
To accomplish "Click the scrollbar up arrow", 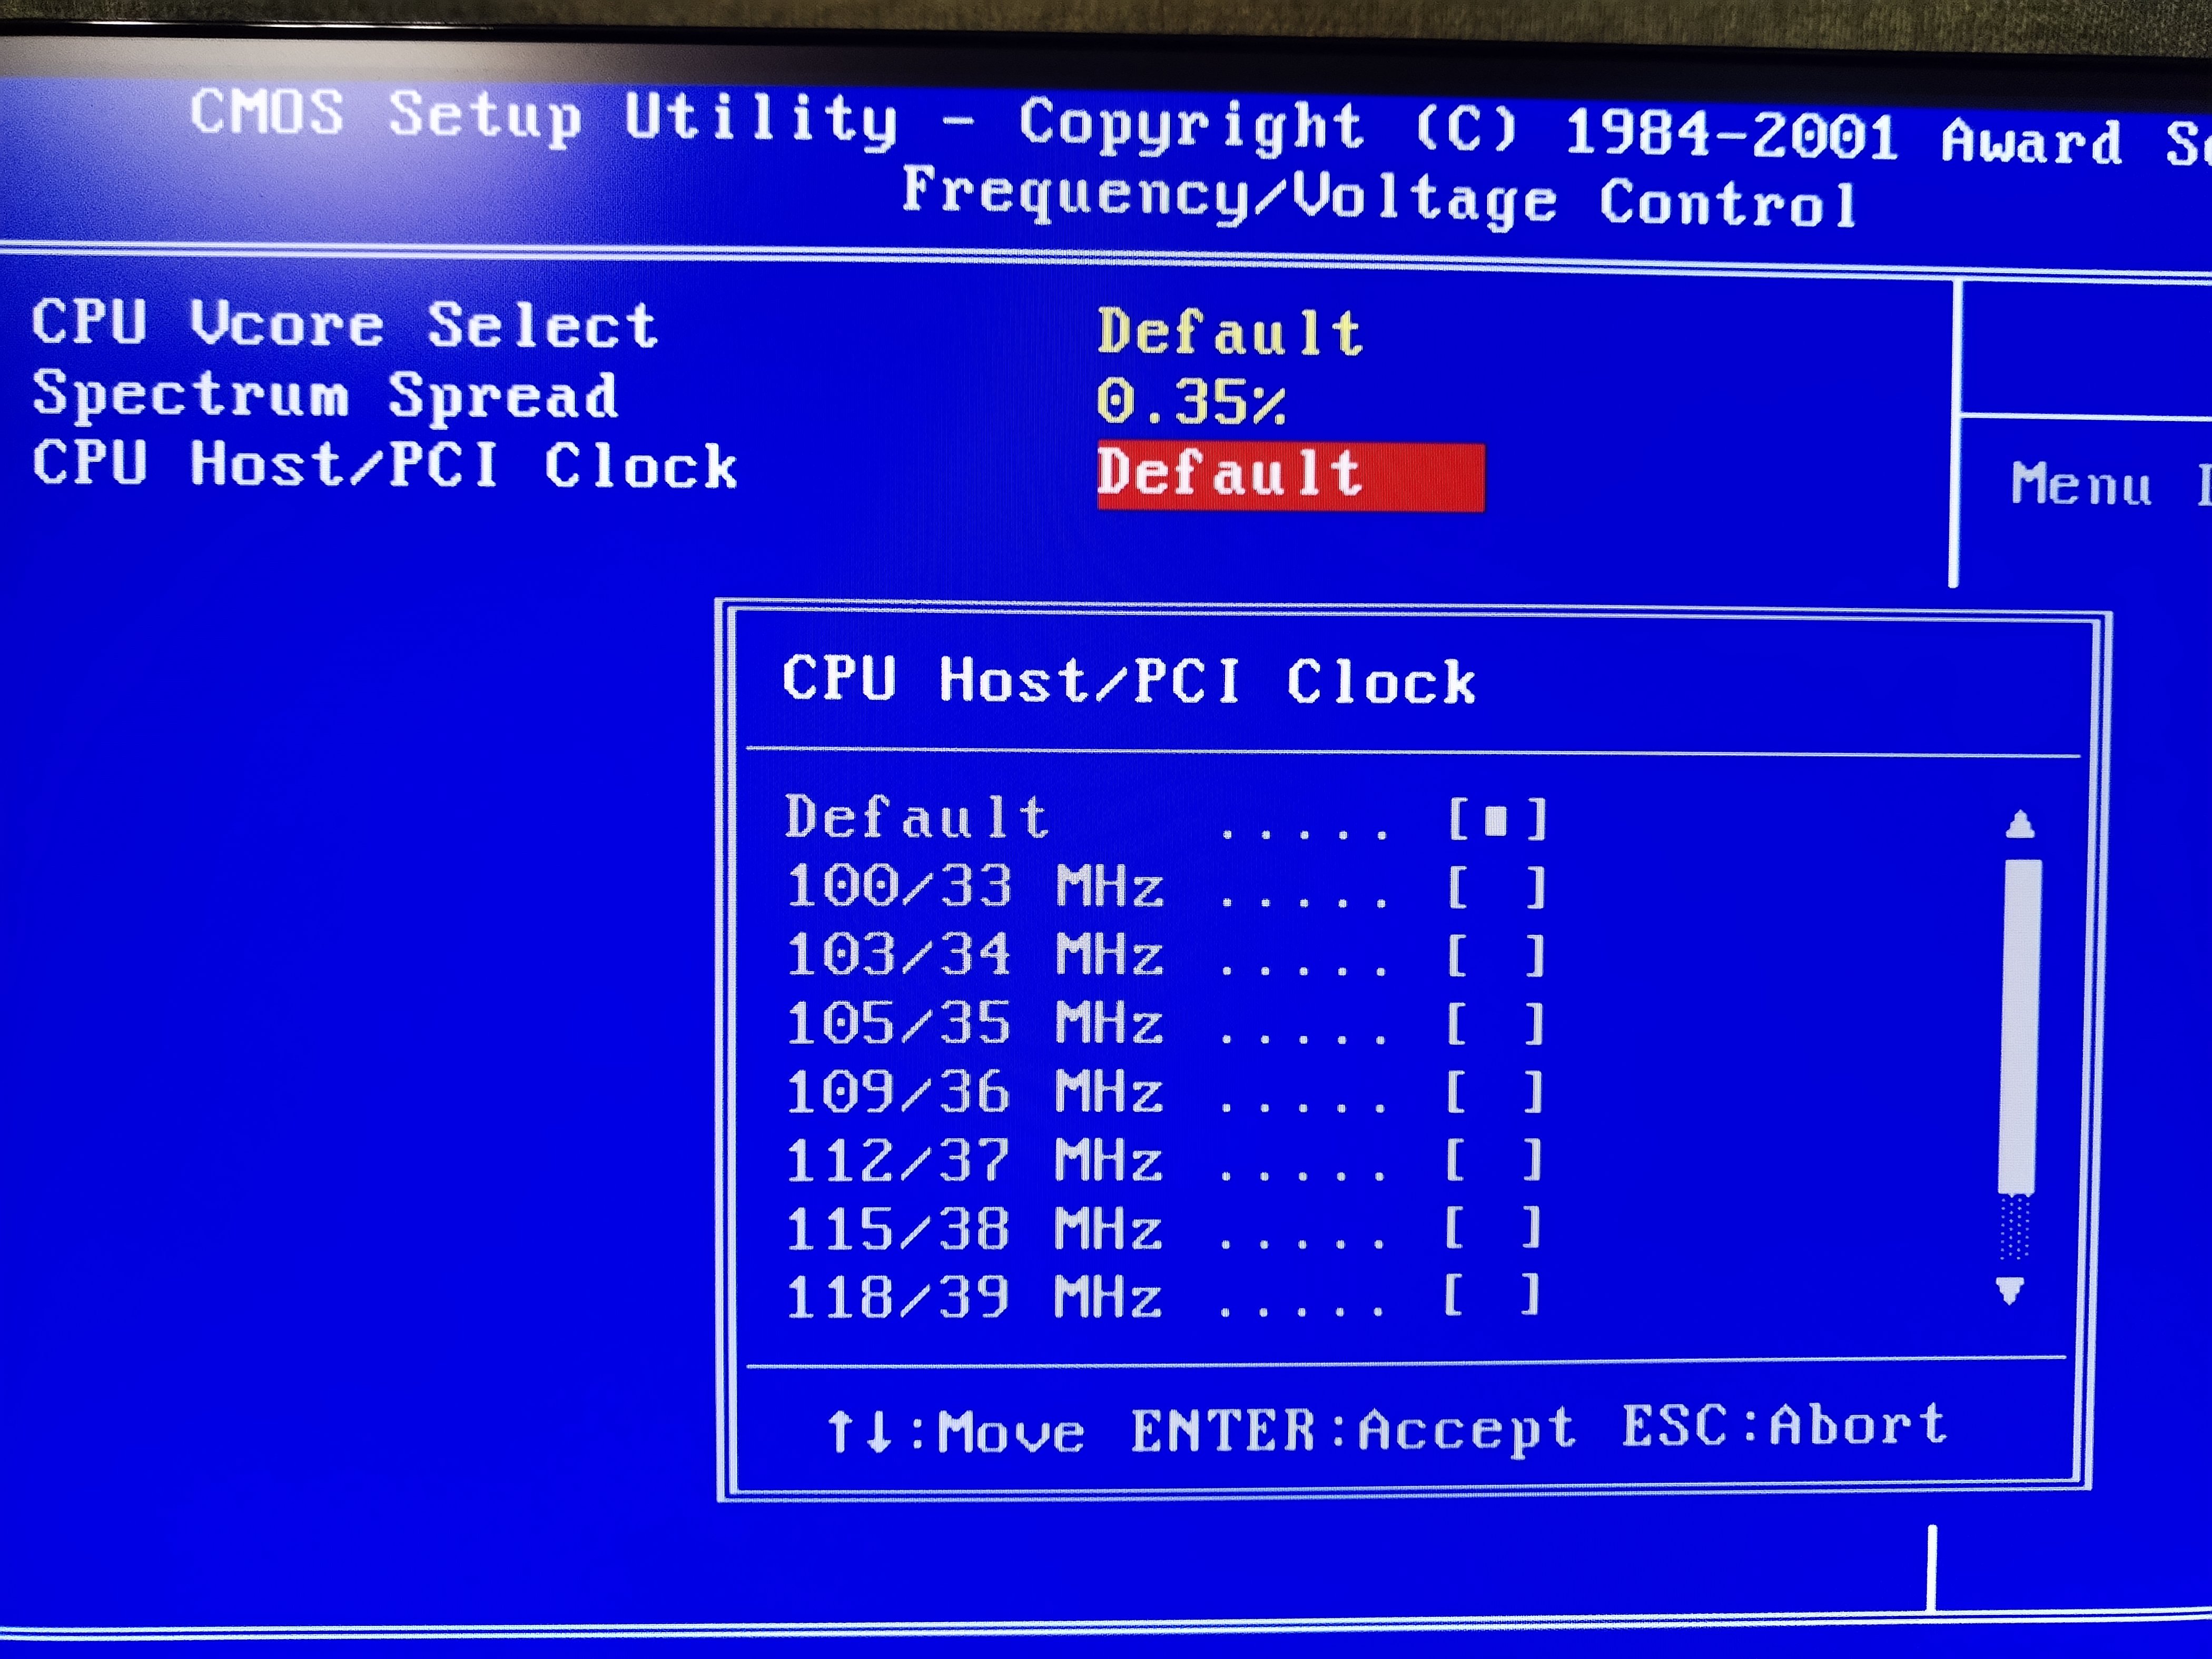I will coord(2019,825).
